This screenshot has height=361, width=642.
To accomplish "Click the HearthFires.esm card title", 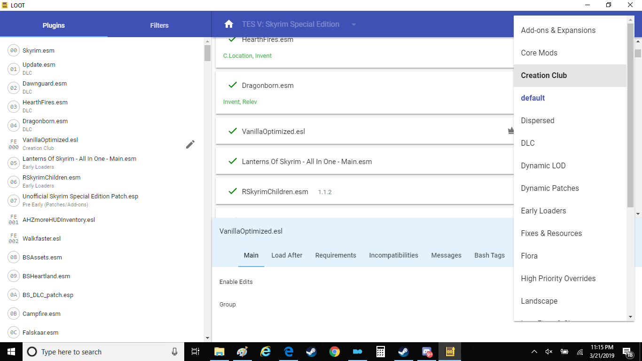I will [267, 40].
